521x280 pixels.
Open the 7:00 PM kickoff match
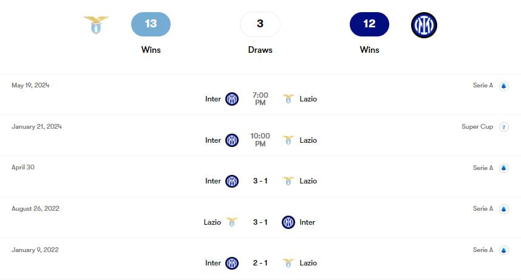point(260,99)
